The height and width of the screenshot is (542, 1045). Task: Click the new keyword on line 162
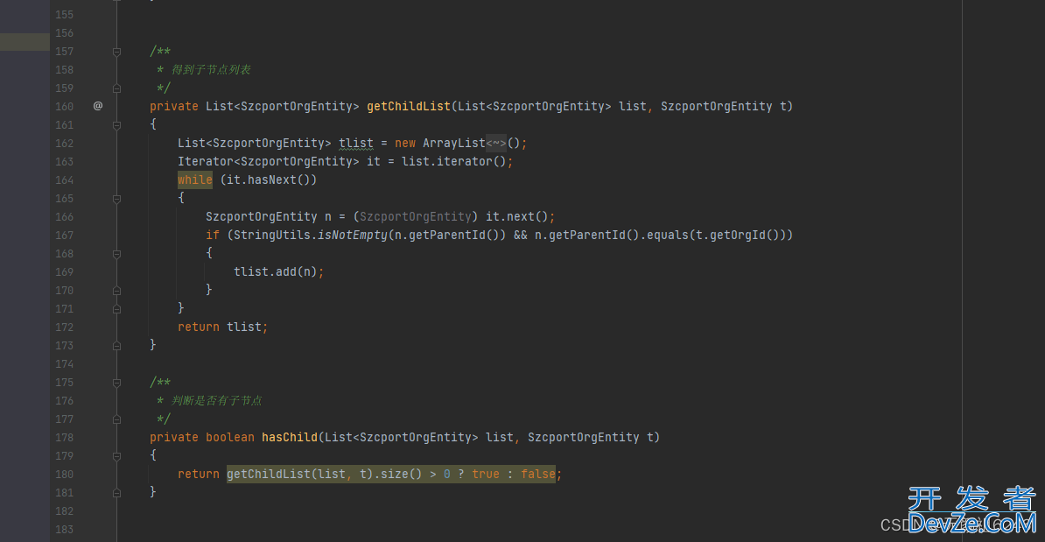(x=405, y=144)
